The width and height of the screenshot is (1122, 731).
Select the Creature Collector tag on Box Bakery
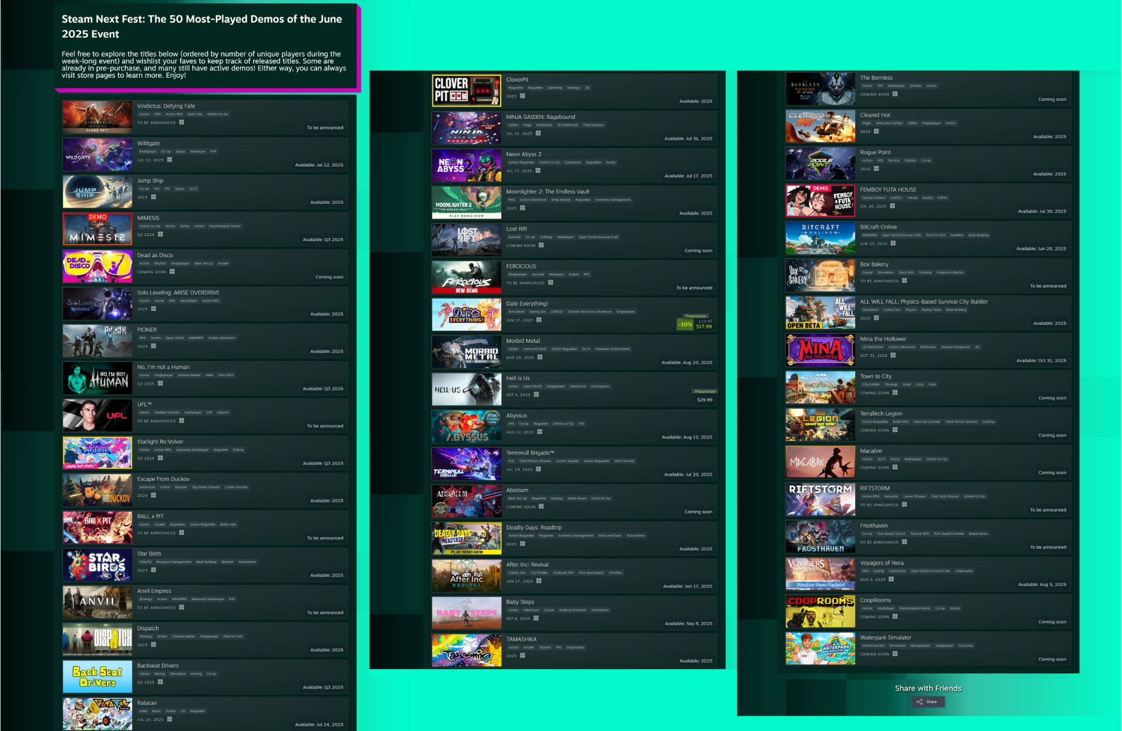tap(950, 273)
